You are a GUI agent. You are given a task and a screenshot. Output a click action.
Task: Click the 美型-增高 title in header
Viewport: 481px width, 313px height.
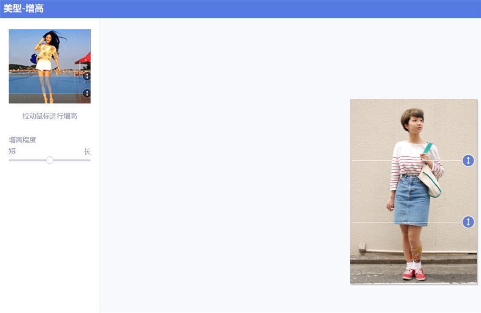(x=23, y=8)
